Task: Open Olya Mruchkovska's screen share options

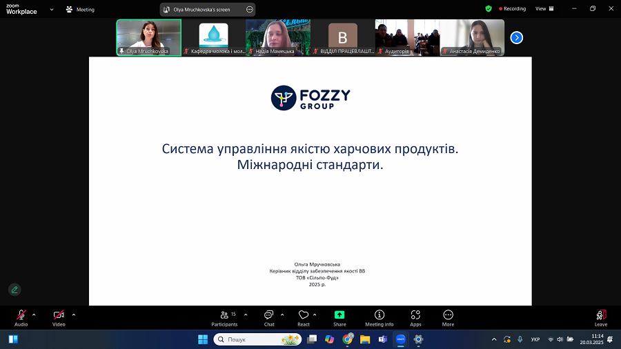Action: [x=250, y=10]
